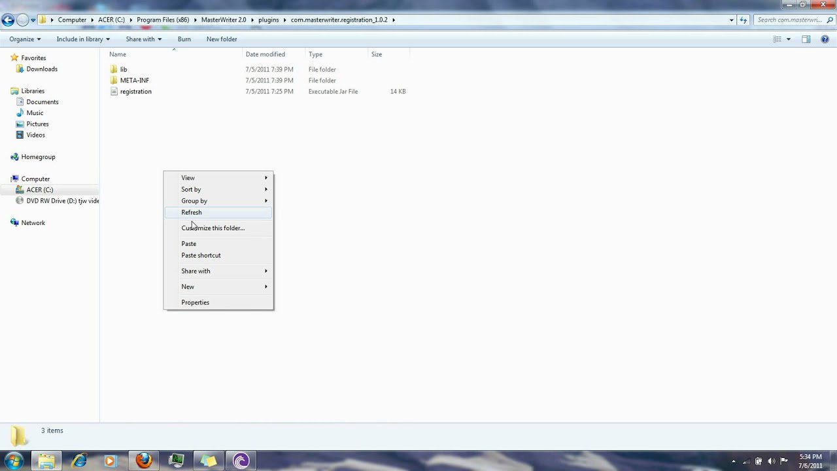Viewport: 837px width, 471px height.
Task: Click the Forward navigation arrow
Action: [x=22, y=20]
